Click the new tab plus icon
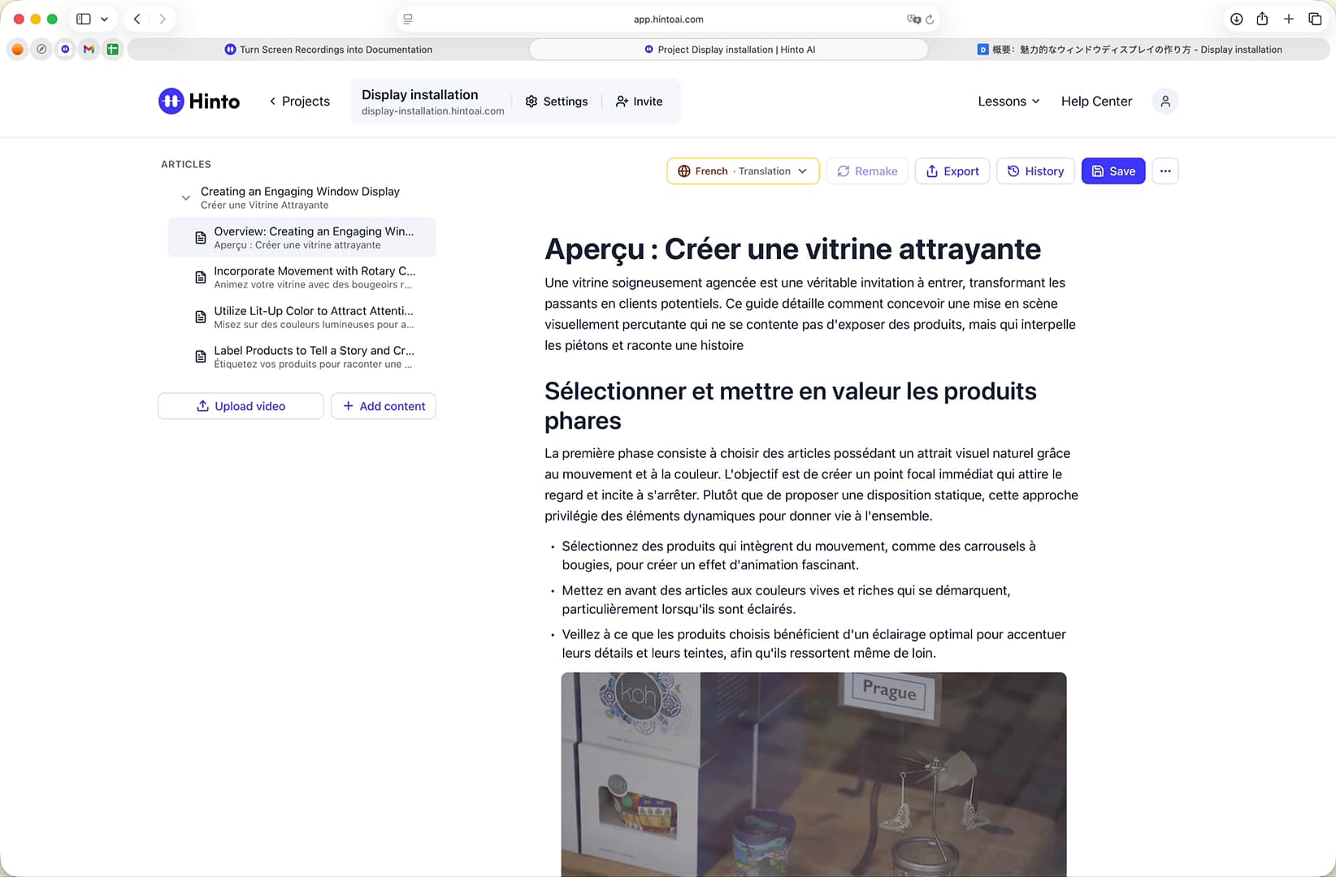Viewport: 1336px width, 877px height. point(1289,19)
